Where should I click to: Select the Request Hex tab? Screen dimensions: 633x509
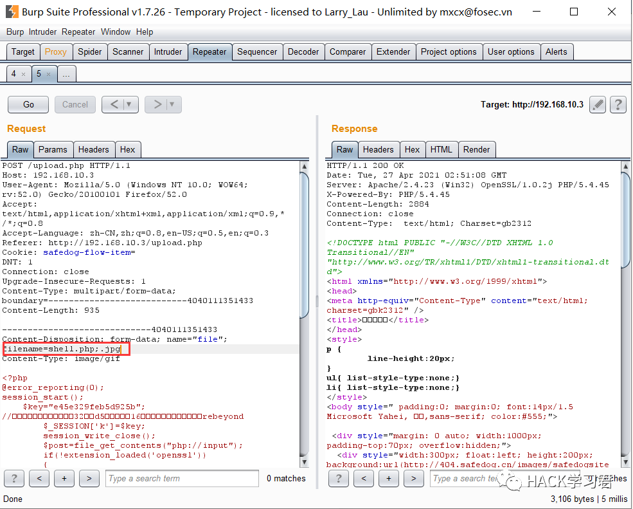[128, 149]
